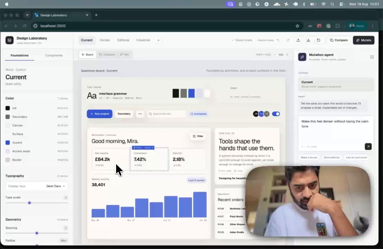Reload the page in browser
This screenshot has height=249, width=383.
click(x=25, y=26)
